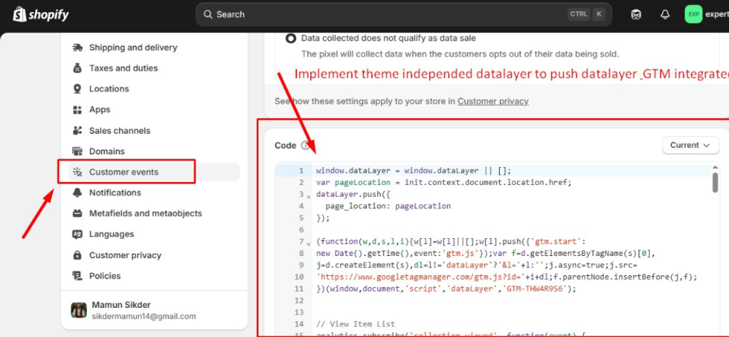Follow the Customer privacy link
Viewport: 729px width, 337px height.
pos(493,101)
